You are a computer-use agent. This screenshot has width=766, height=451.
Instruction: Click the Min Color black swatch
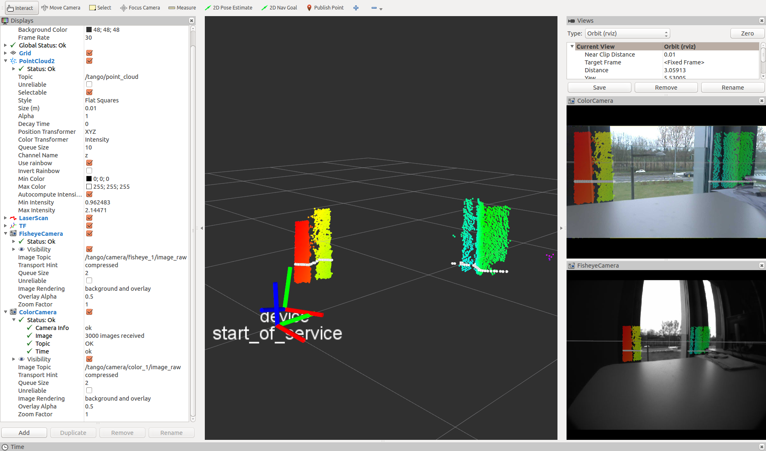pos(89,179)
